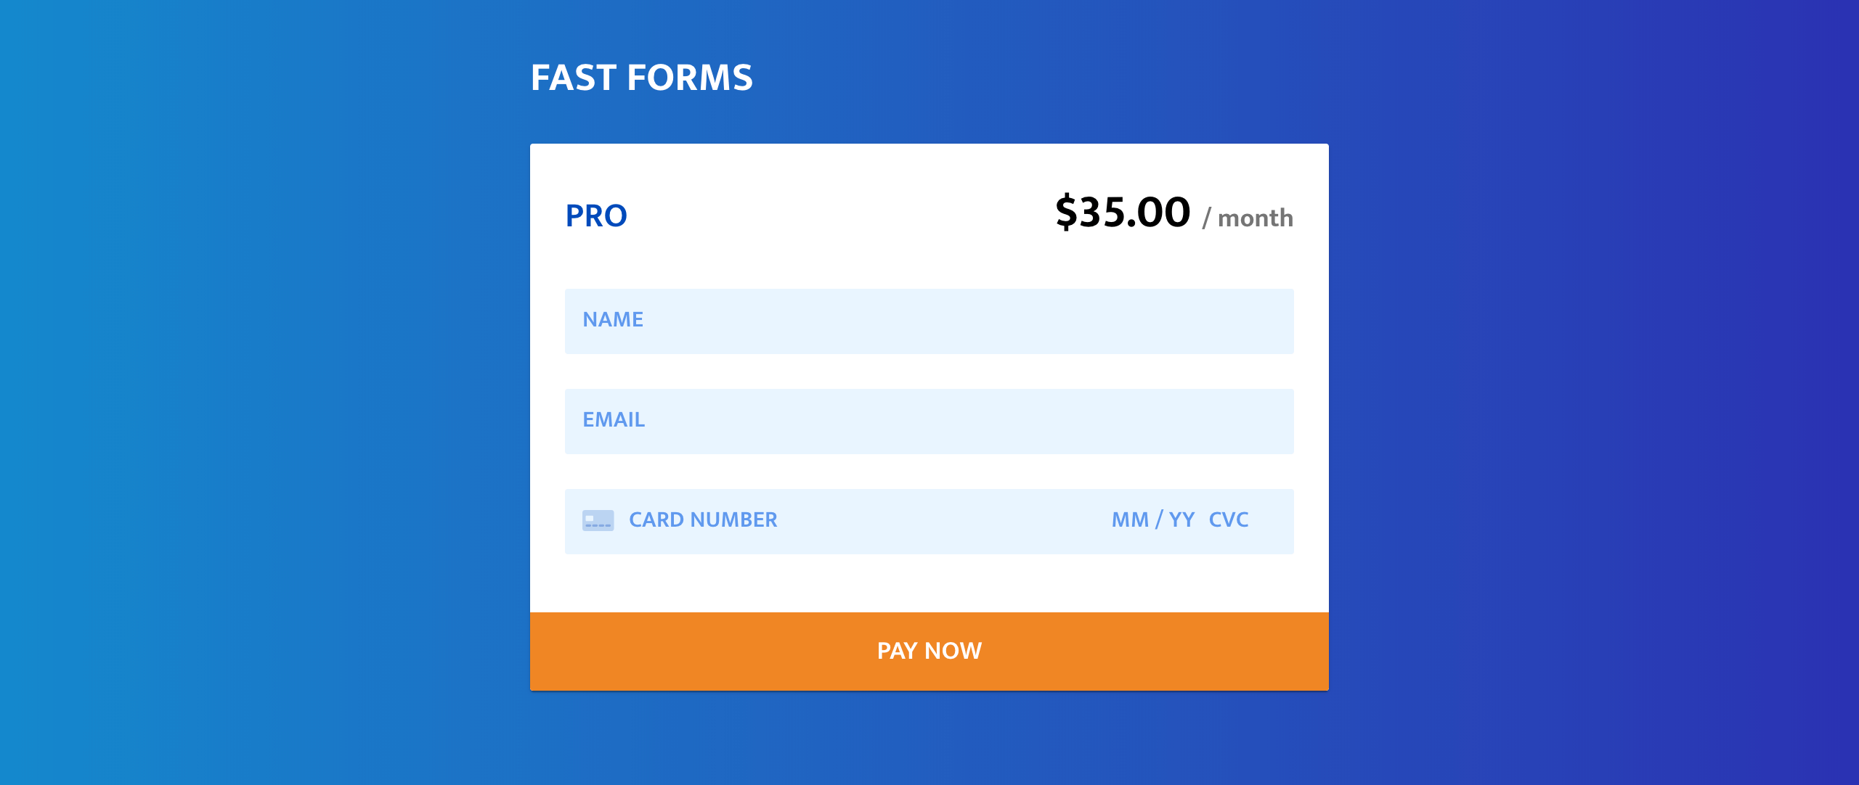Screen dimensions: 1859x785
Task: Click the PRO plan label
Action: [597, 215]
